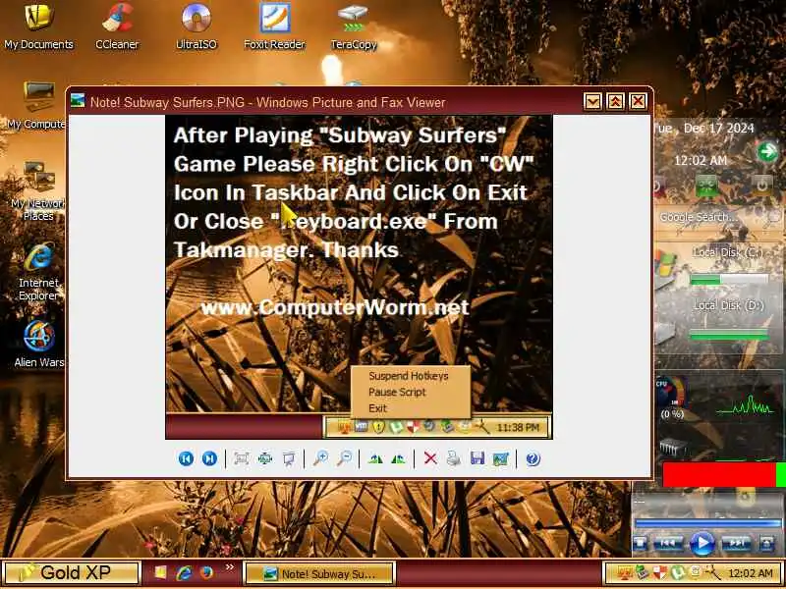The width and height of the screenshot is (786, 589).
Task: Click the www.ComputerWorm.net text in the picture
Action: (335, 307)
